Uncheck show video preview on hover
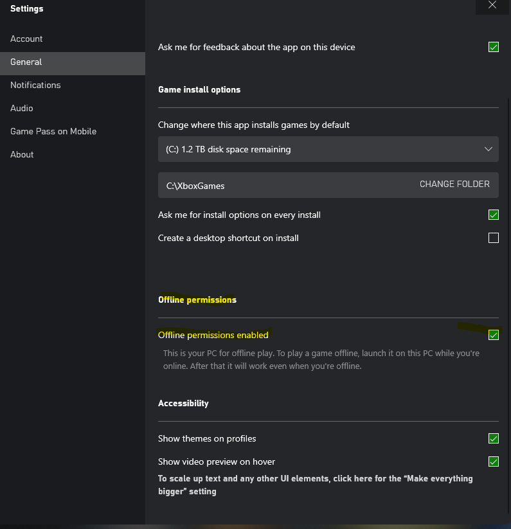Screen dimensions: 511x529 (494, 462)
